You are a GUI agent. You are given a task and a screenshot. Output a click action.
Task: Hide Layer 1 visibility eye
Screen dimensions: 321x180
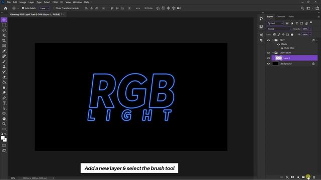[268, 58]
